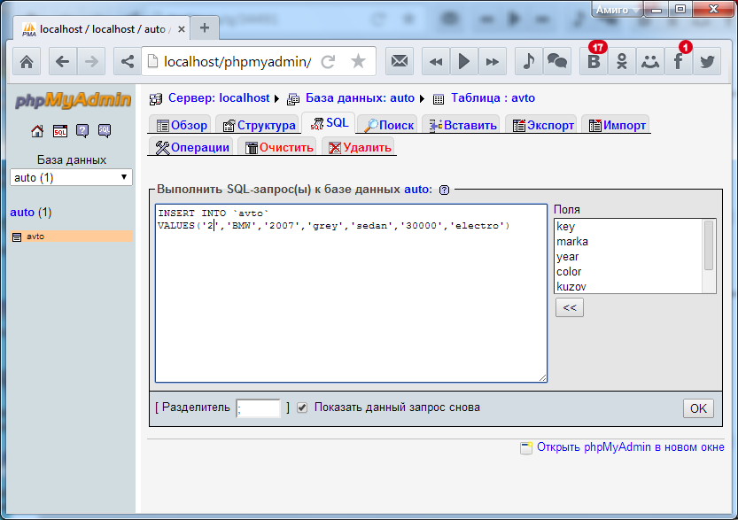
Task: Click the music note icon in toolbar
Action: (x=528, y=61)
